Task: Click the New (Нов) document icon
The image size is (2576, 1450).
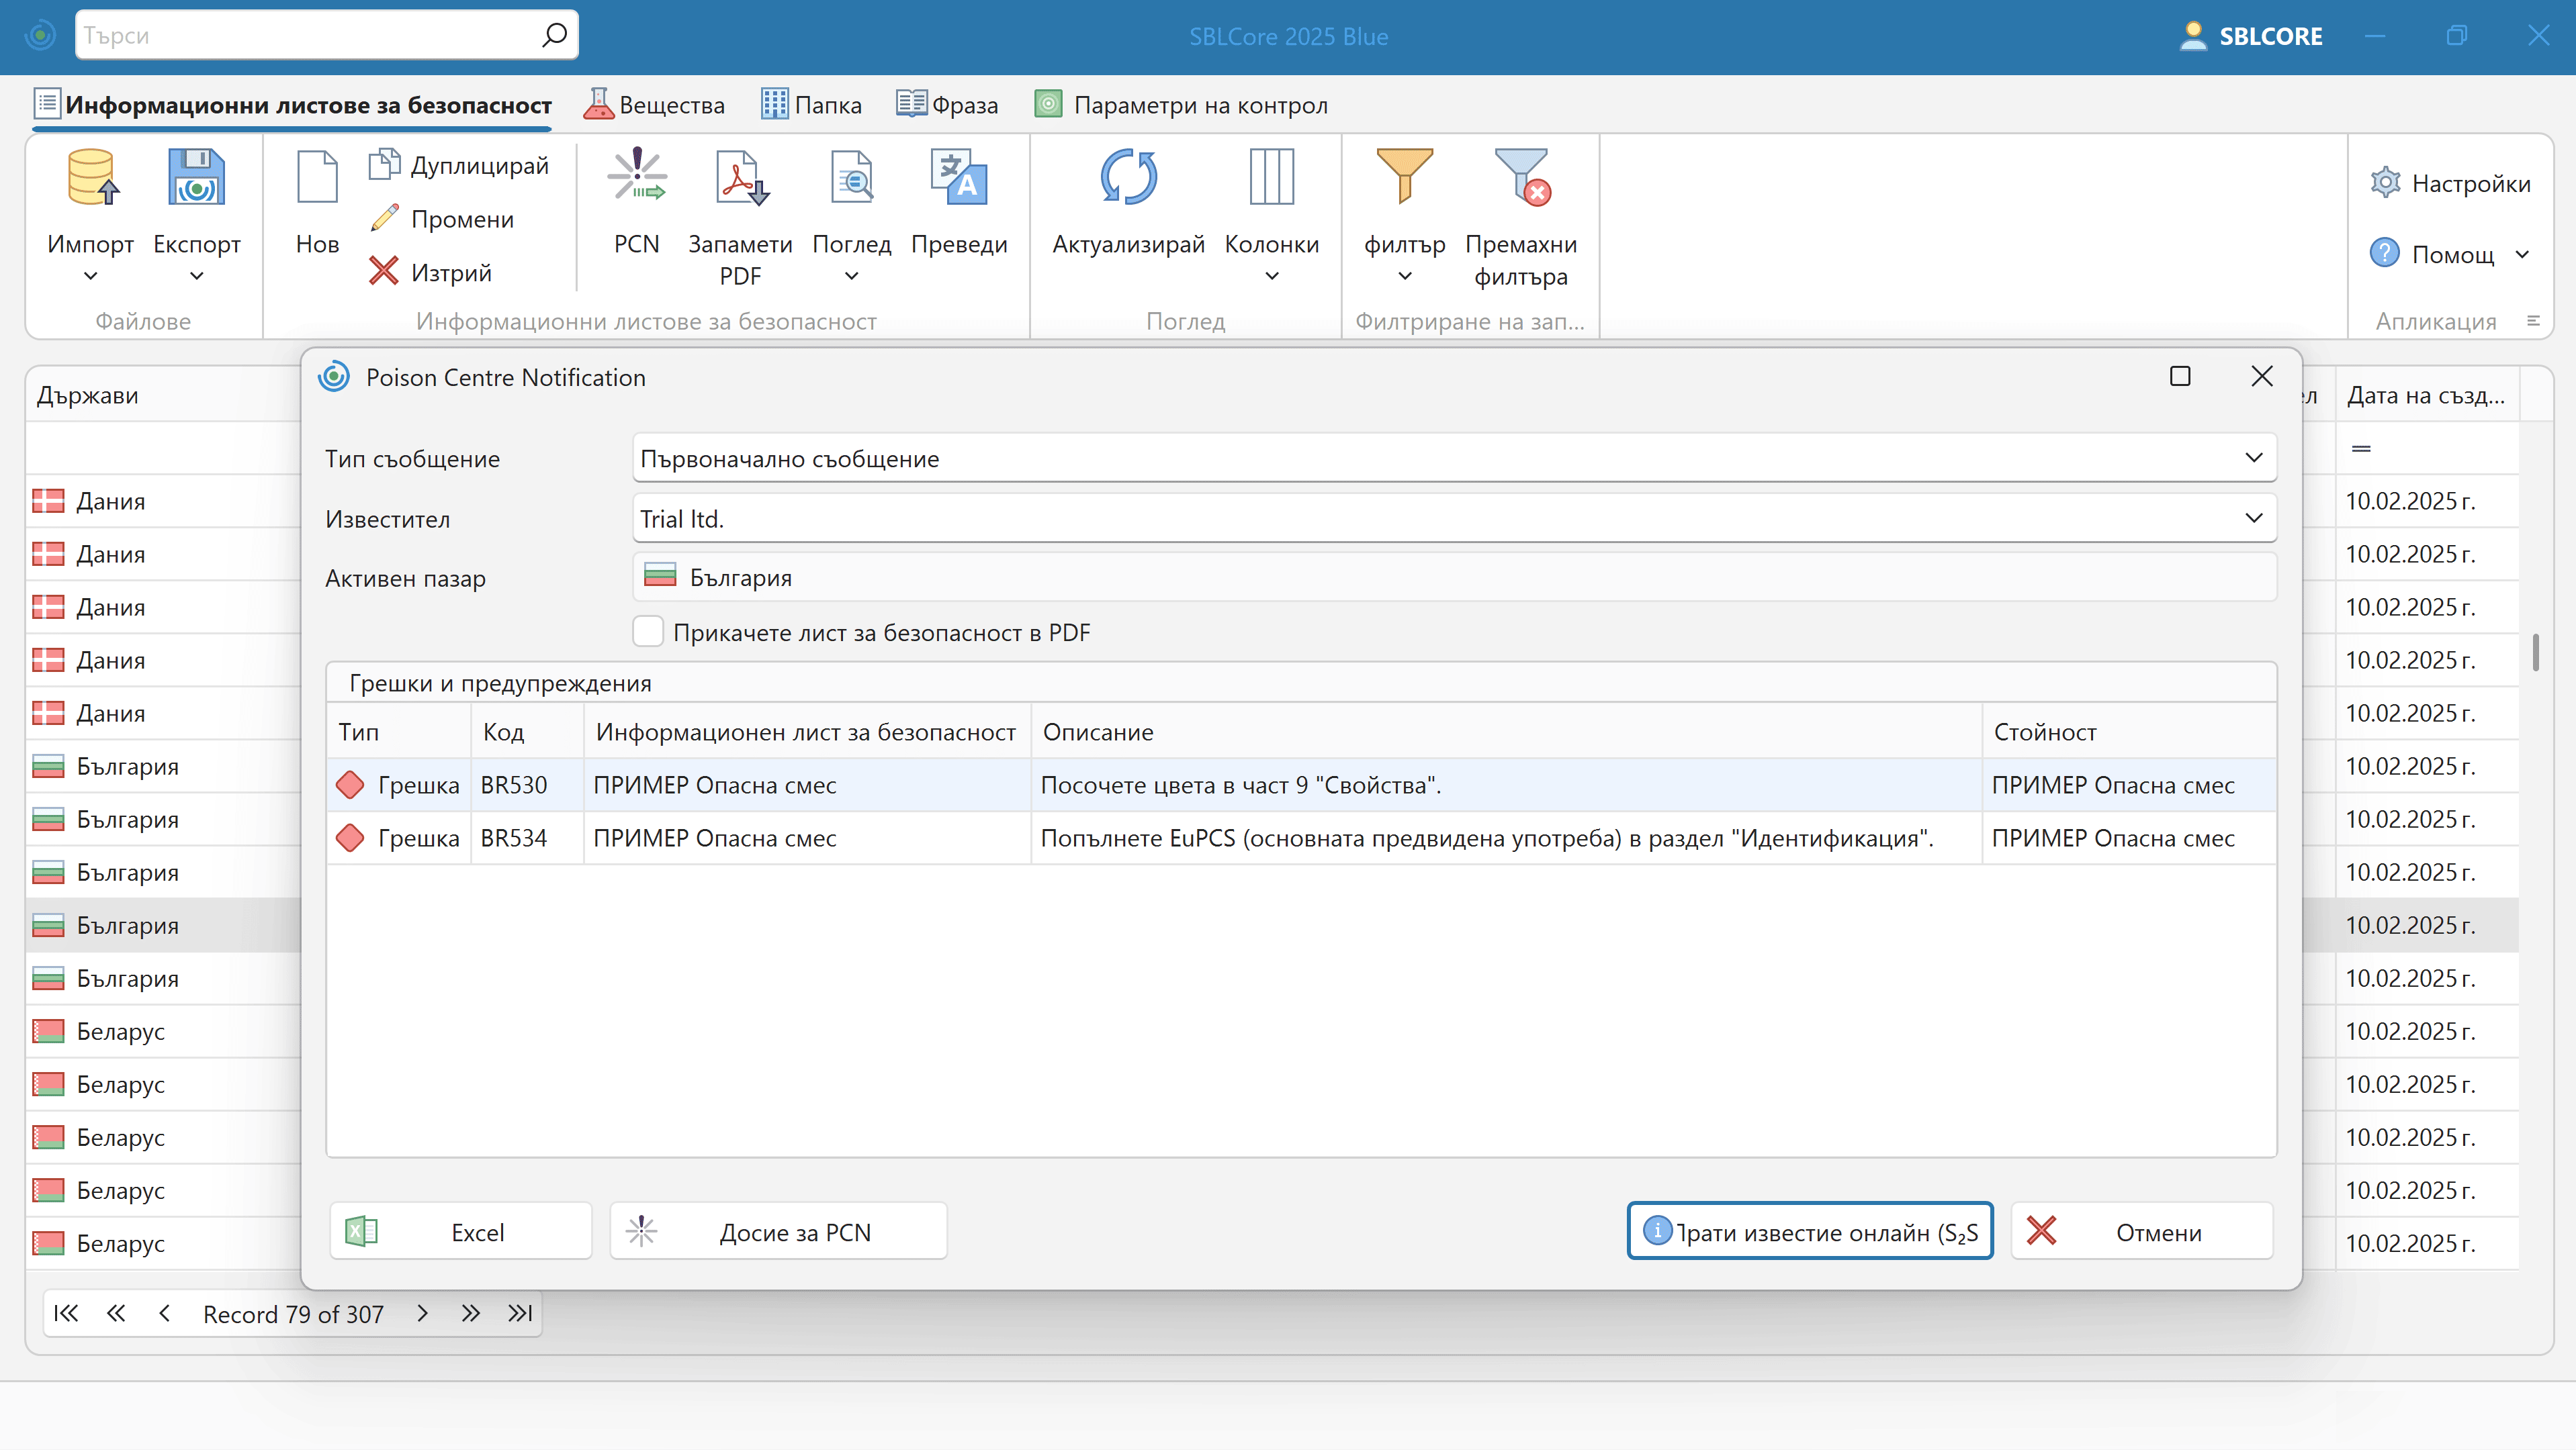Action: pyautogui.click(x=317, y=178)
